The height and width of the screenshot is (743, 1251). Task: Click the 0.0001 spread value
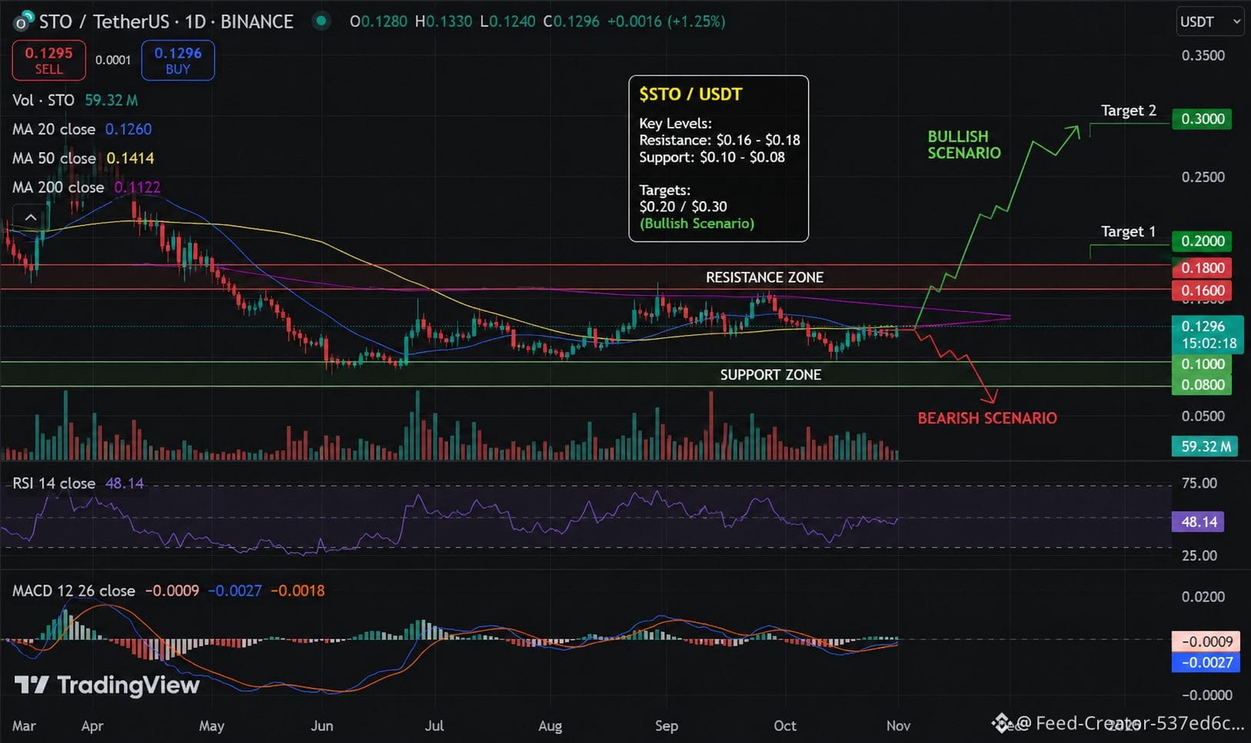(x=113, y=60)
